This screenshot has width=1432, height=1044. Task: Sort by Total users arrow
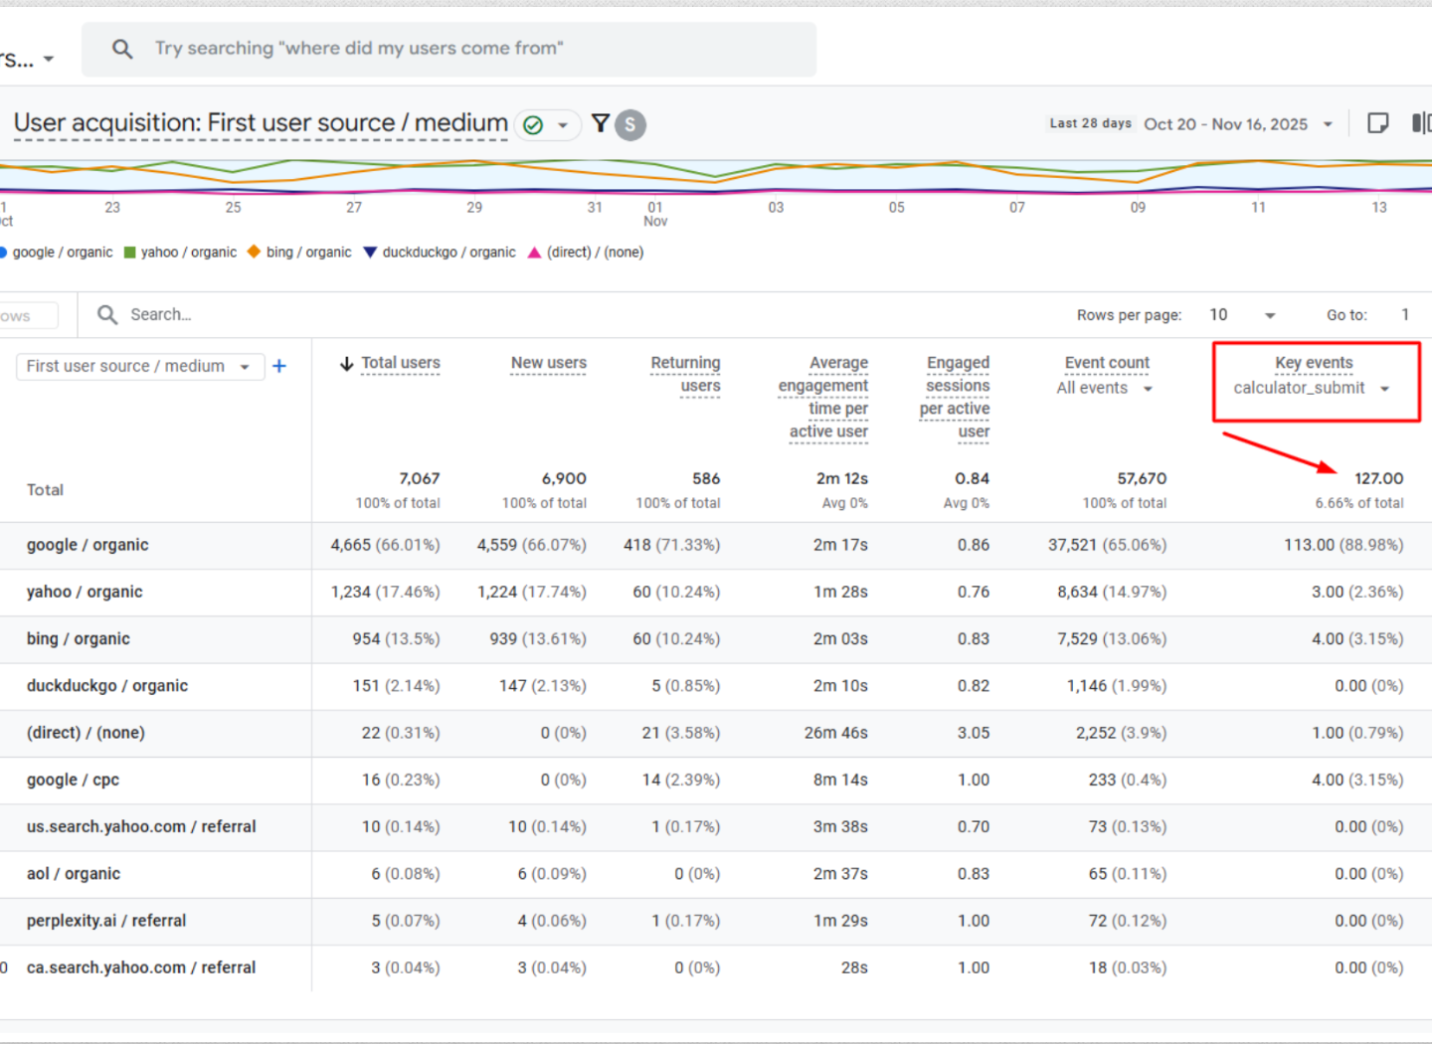pos(347,364)
